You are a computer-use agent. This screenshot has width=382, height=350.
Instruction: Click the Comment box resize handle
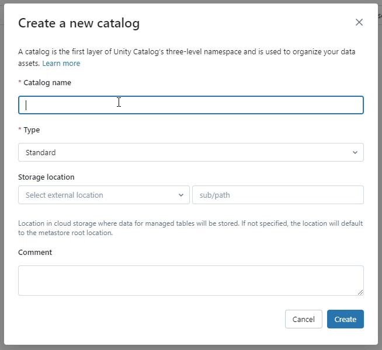click(360, 292)
